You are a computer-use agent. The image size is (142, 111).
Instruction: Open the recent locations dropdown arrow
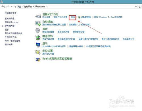12,7
